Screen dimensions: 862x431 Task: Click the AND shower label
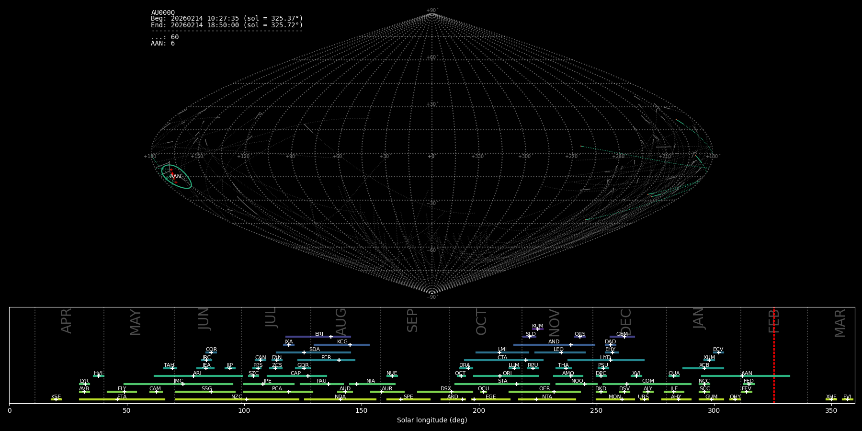[554, 342]
